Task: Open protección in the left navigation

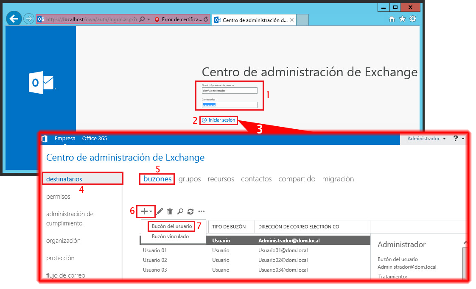Action: point(60,258)
